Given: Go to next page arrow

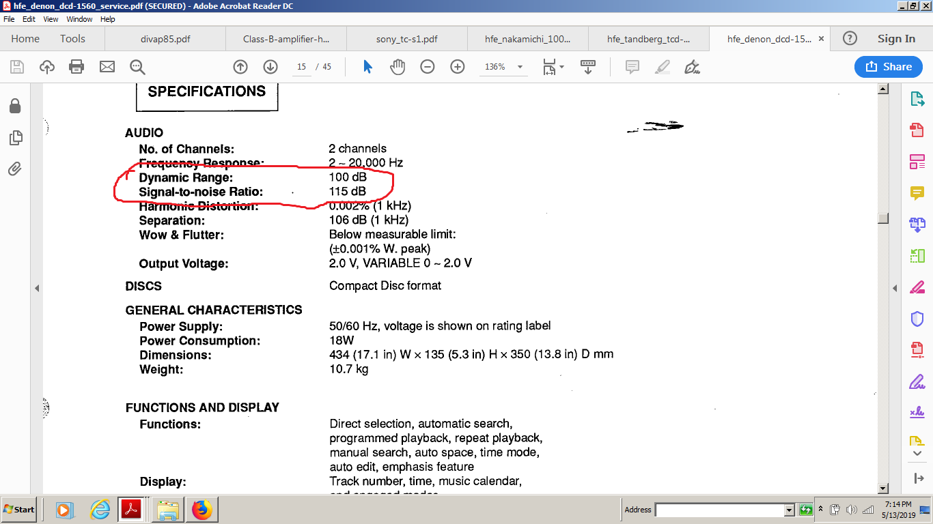Looking at the screenshot, I should tap(270, 67).
